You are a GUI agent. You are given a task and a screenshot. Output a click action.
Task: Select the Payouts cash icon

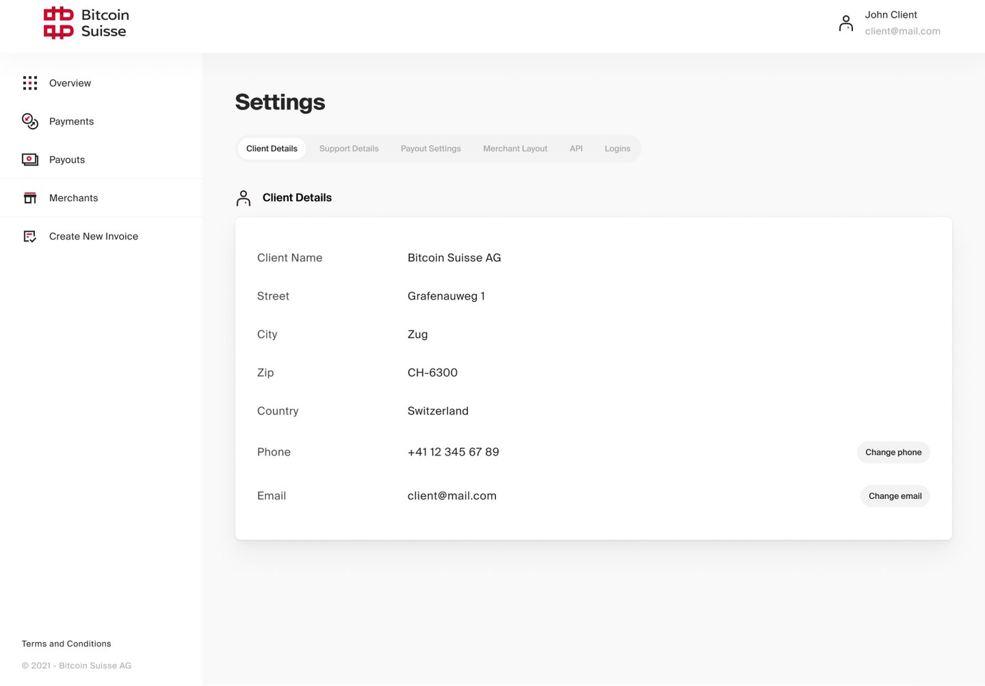pyautogui.click(x=30, y=160)
